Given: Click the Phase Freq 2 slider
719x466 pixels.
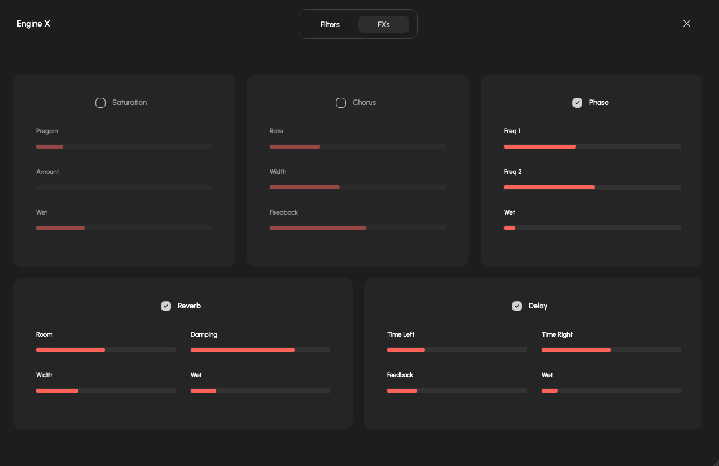Looking at the screenshot, I should coord(592,188).
